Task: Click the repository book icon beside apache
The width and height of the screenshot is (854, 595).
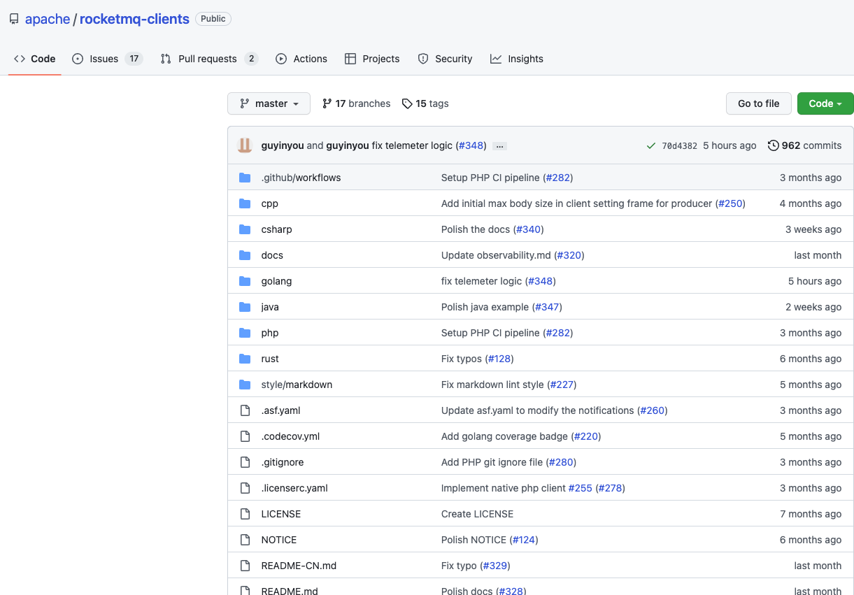Action: [x=14, y=19]
